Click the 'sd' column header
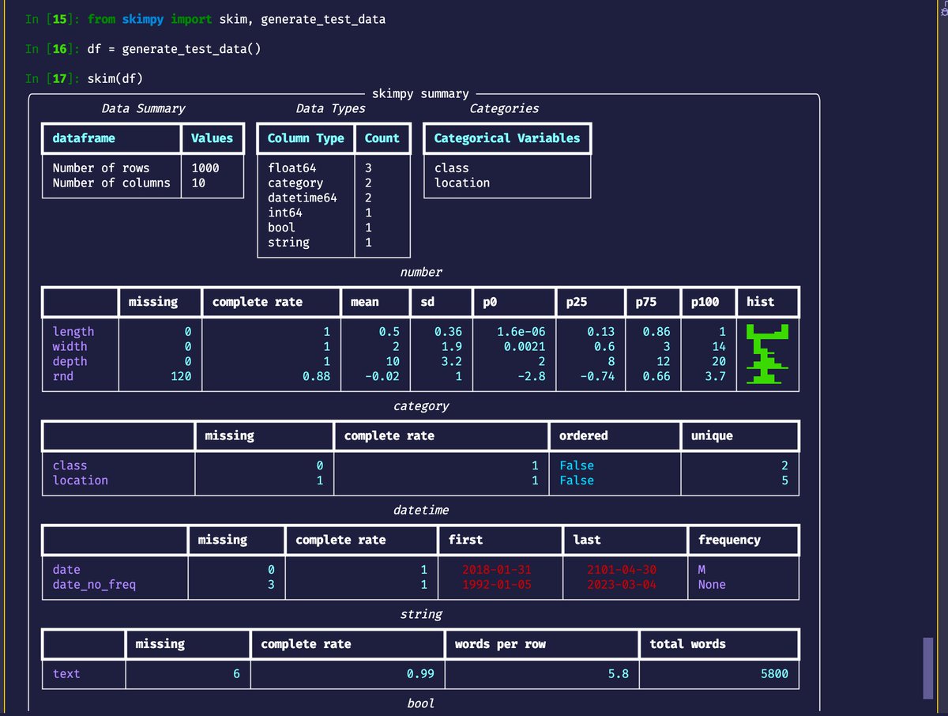The image size is (948, 716). click(427, 302)
